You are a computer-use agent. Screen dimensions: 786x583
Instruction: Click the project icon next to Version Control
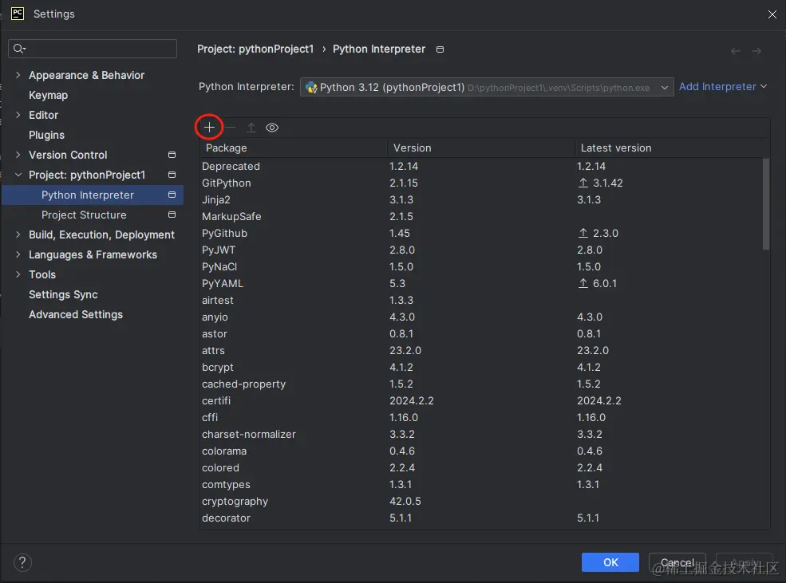coord(172,155)
